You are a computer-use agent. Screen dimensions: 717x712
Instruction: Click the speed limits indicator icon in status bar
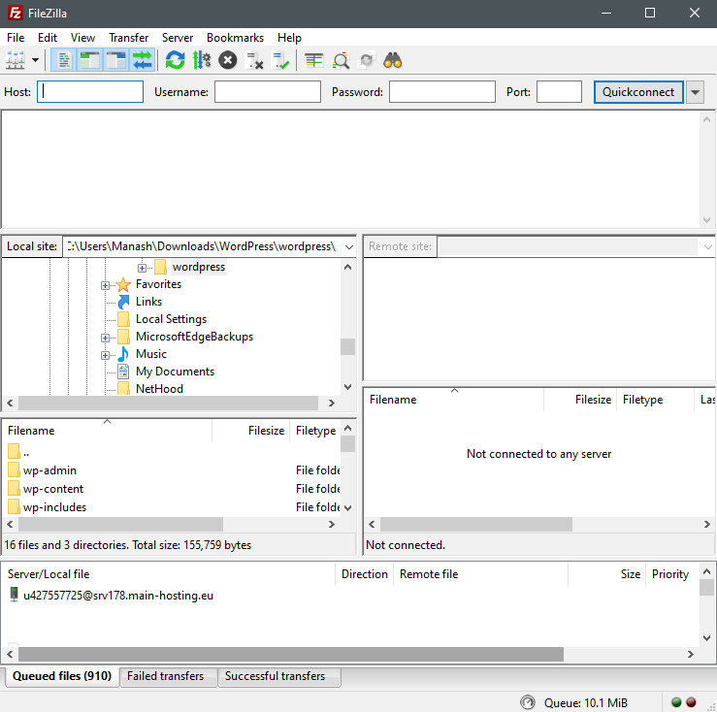(527, 702)
